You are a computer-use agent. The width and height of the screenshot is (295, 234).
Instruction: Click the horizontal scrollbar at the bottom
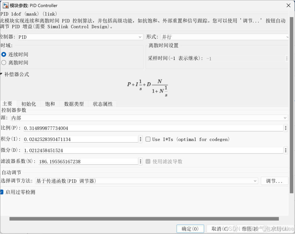click(144, 219)
